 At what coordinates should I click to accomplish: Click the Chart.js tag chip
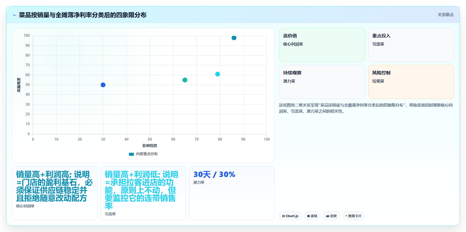pos(290,216)
